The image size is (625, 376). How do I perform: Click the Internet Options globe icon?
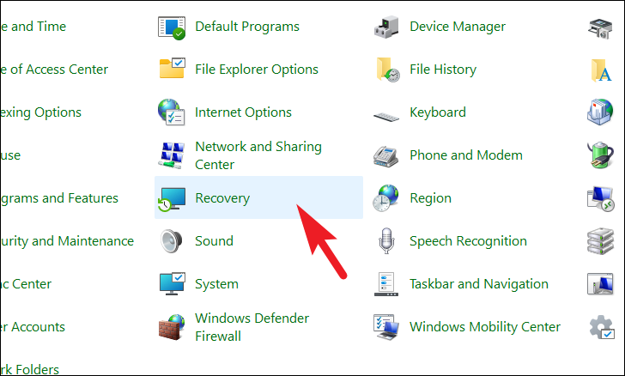tap(173, 112)
